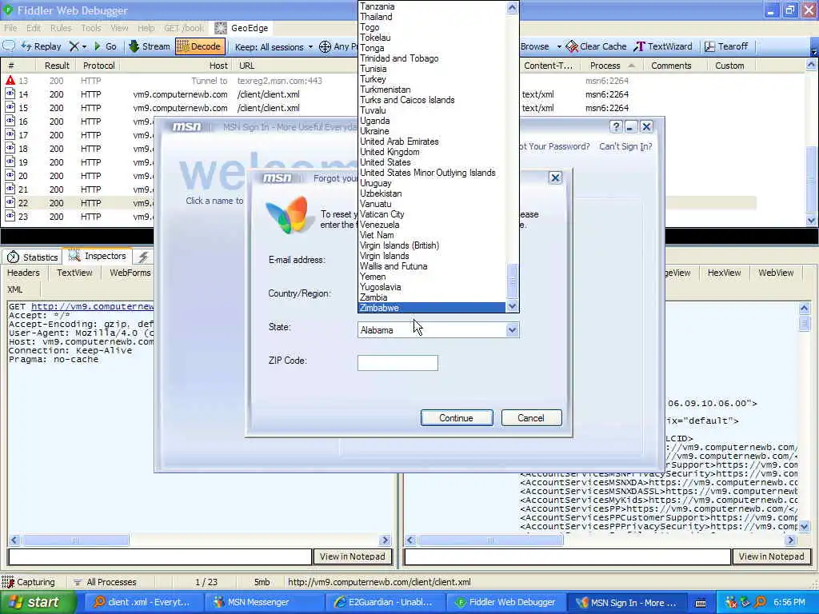Switch to the Inspectors tab
Screen dimensions: 819x614
97,256
